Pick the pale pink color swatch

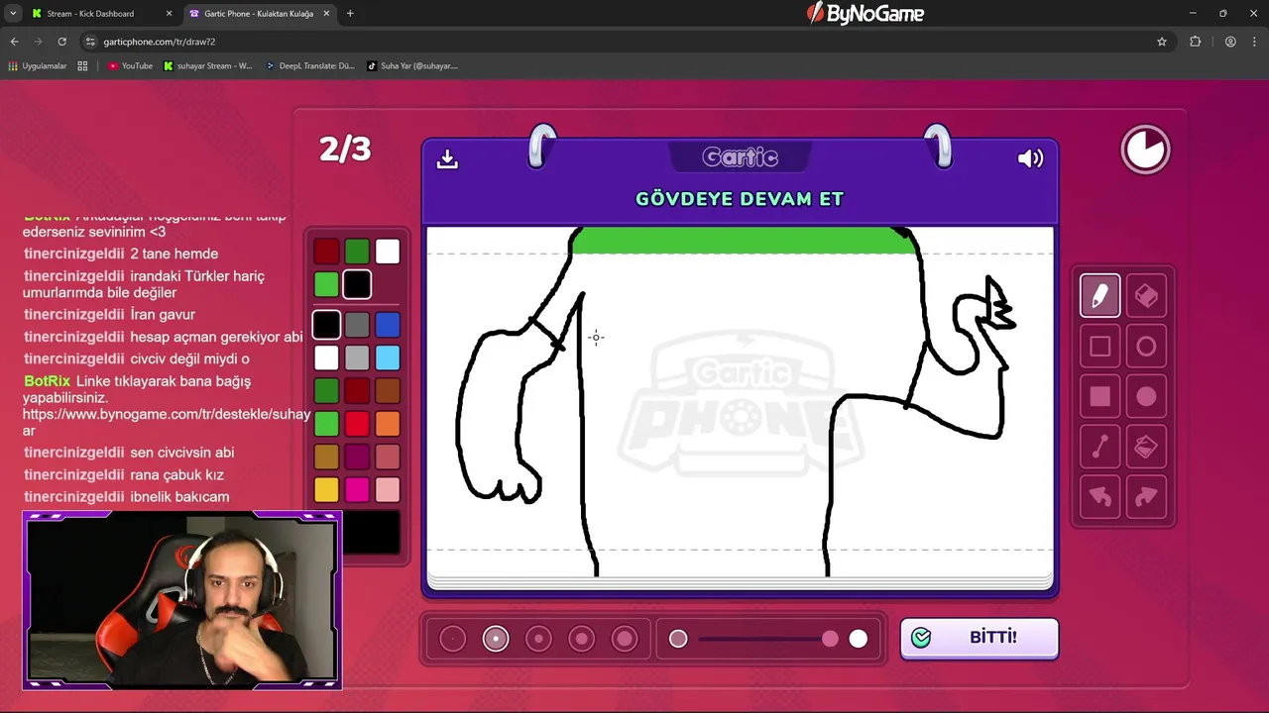point(388,489)
